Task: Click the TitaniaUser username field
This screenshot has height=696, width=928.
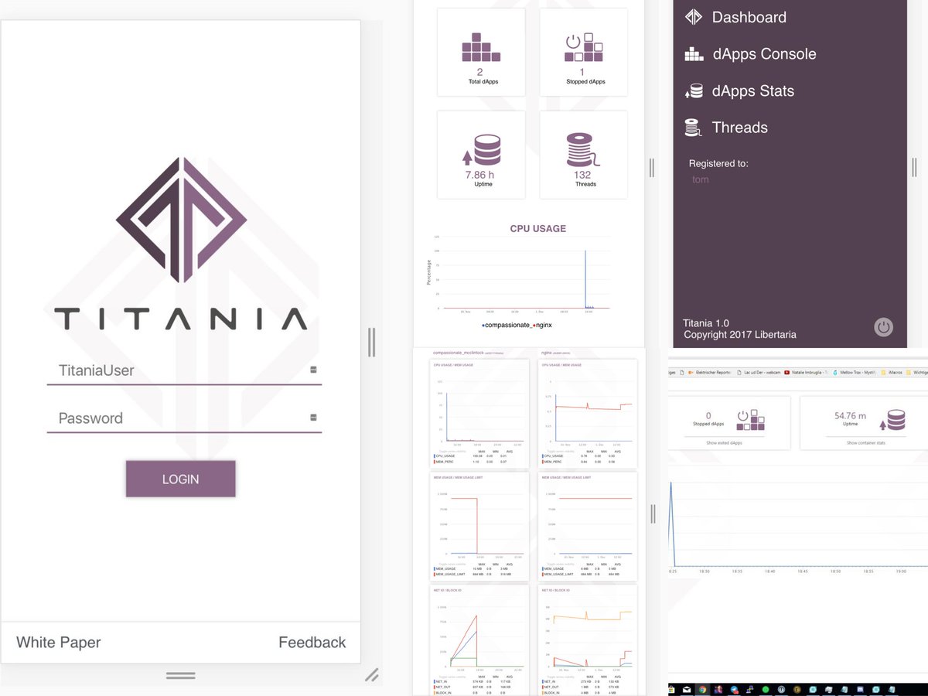Action: [x=184, y=370]
